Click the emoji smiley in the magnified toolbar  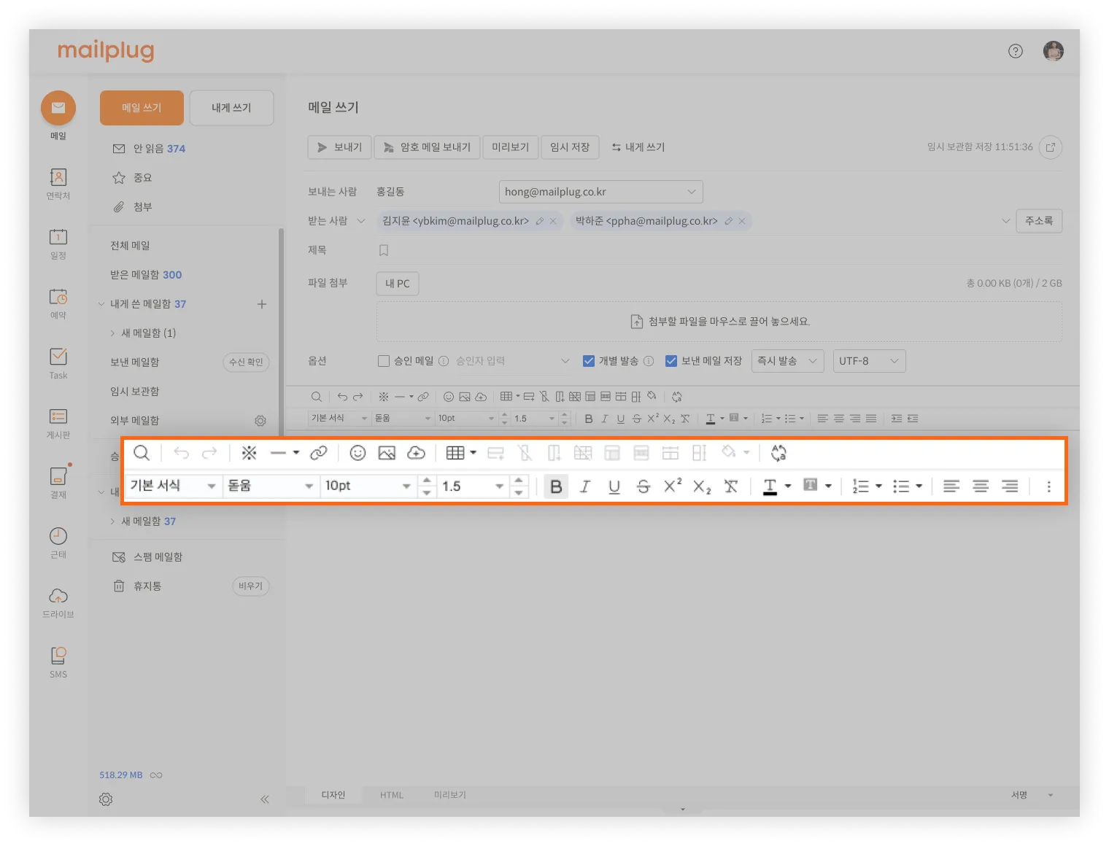tap(358, 453)
